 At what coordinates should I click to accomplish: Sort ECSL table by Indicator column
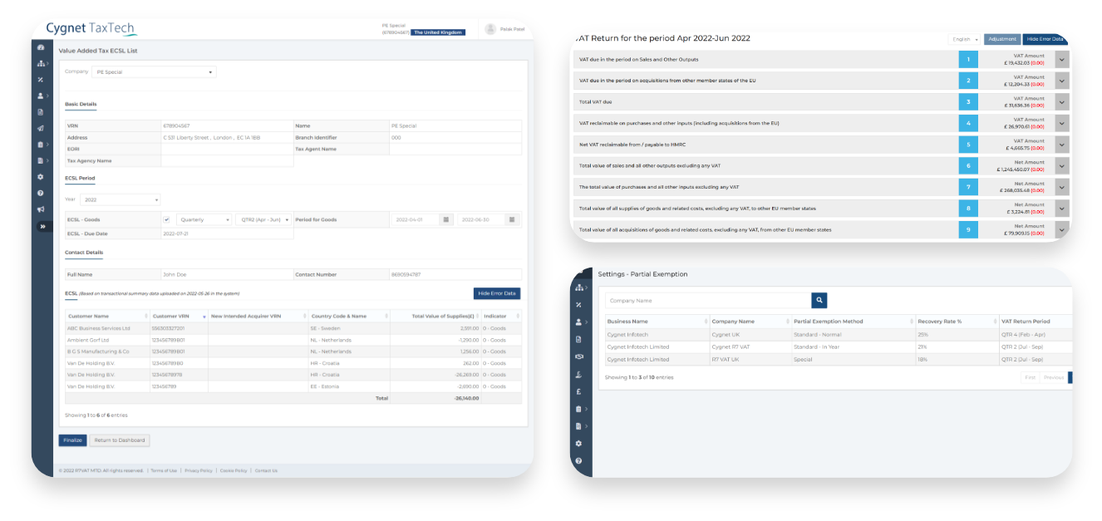tap(499, 316)
